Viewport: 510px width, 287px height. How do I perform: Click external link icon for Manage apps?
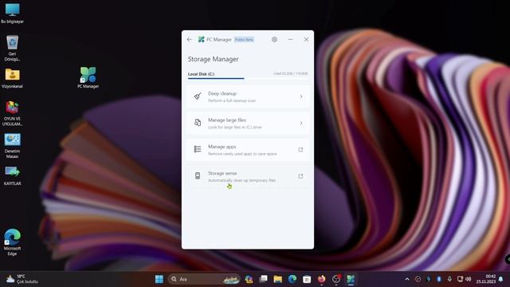pyautogui.click(x=300, y=150)
